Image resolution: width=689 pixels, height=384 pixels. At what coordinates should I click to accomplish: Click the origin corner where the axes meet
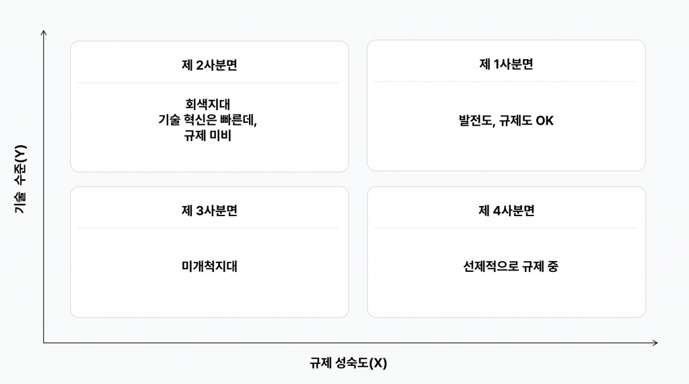click(44, 343)
